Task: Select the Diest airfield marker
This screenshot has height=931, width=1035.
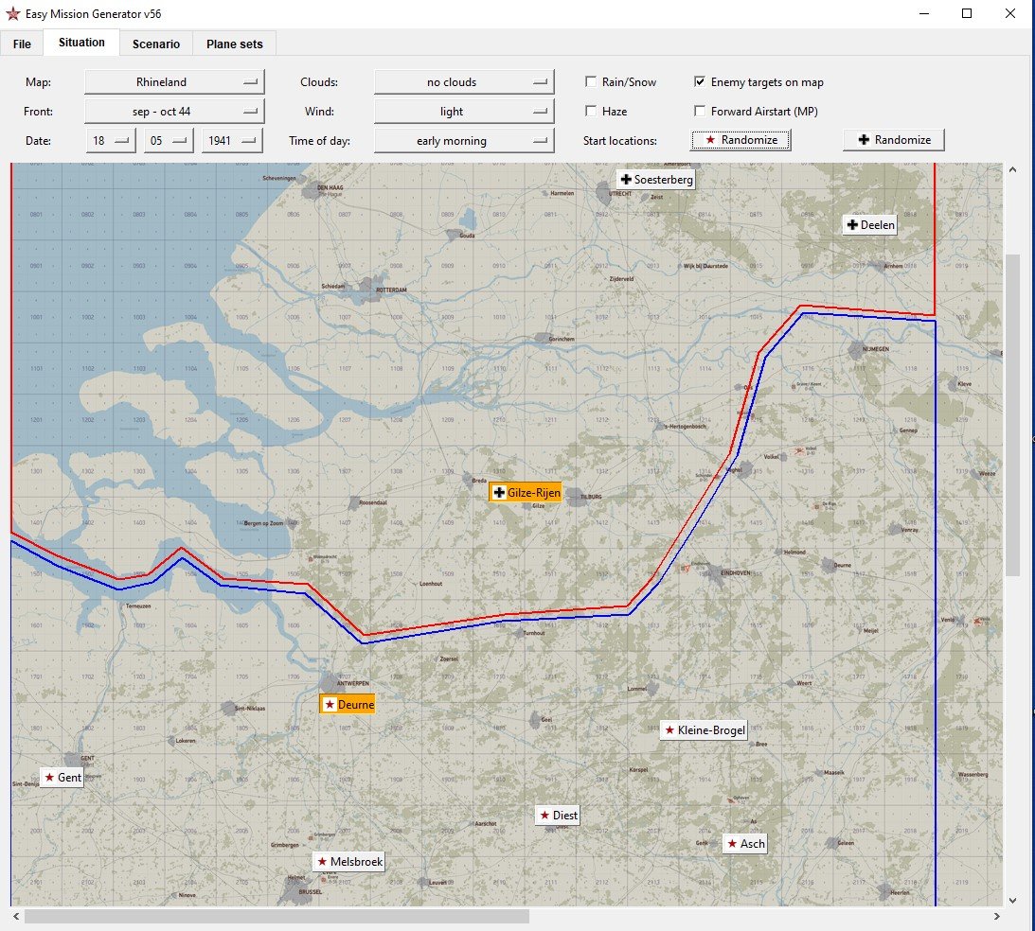Action: [x=558, y=815]
